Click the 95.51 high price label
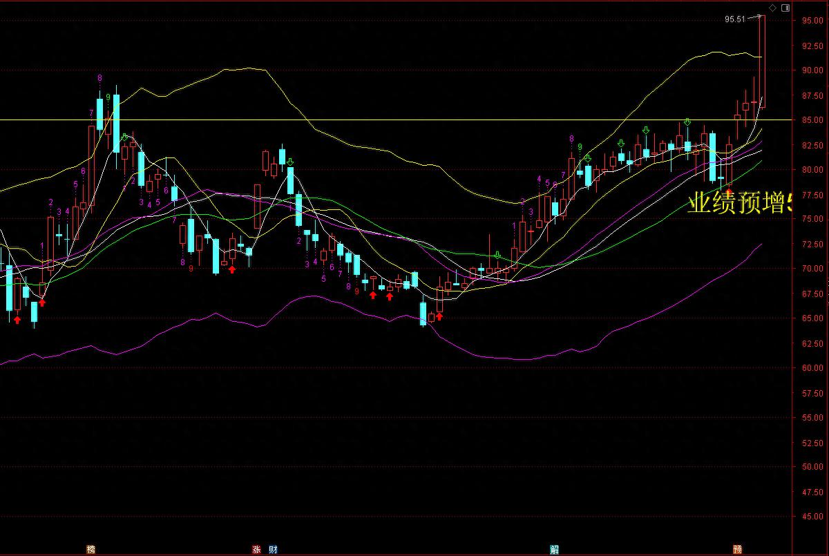Image resolution: width=829 pixels, height=556 pixels. coord(735,19)
